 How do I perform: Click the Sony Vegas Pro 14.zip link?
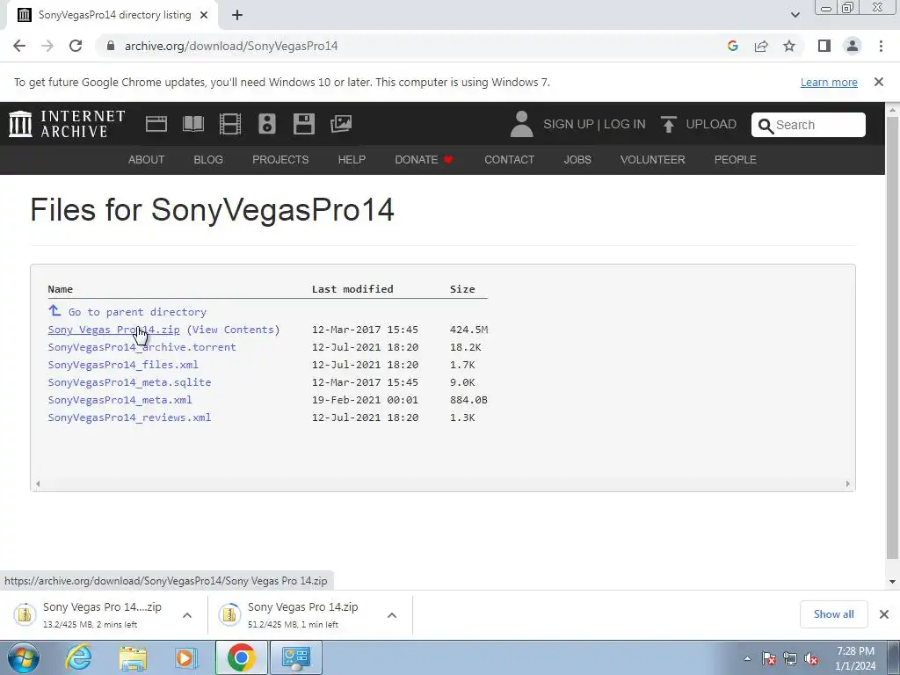[113, 330]
